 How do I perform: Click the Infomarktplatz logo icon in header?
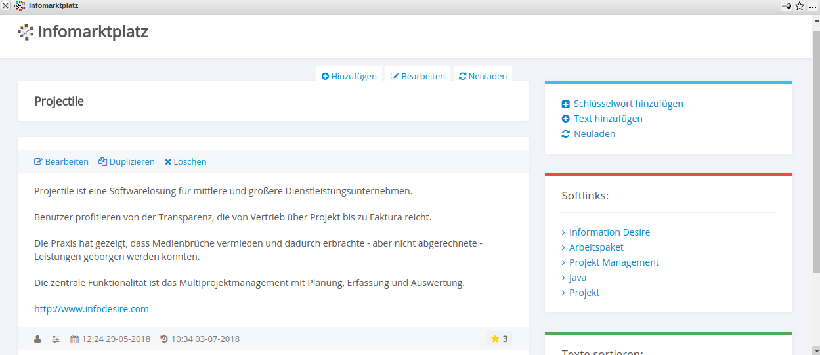pyautogui.click(x=26, y=32)
